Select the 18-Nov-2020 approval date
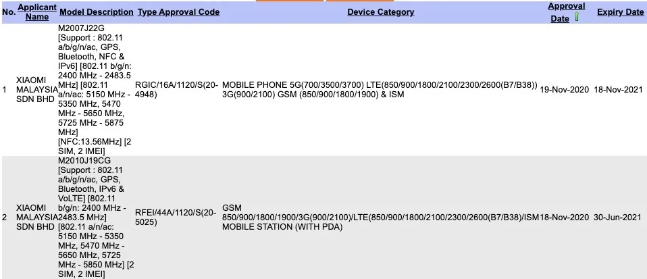 tap(565, 217)
